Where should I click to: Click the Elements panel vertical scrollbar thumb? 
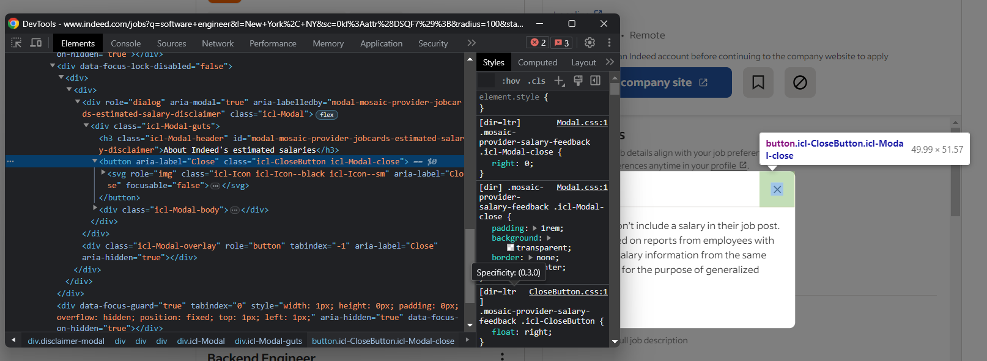tap(470, 266)
